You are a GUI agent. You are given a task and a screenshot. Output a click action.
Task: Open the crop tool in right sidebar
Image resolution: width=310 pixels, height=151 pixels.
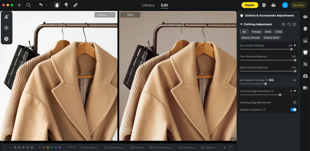pyautogui.click(x=305, y=64)
